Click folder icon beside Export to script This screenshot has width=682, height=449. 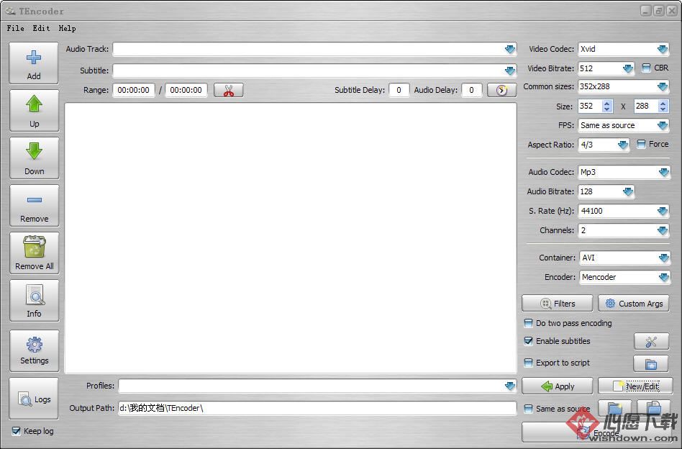click(651, 363)
